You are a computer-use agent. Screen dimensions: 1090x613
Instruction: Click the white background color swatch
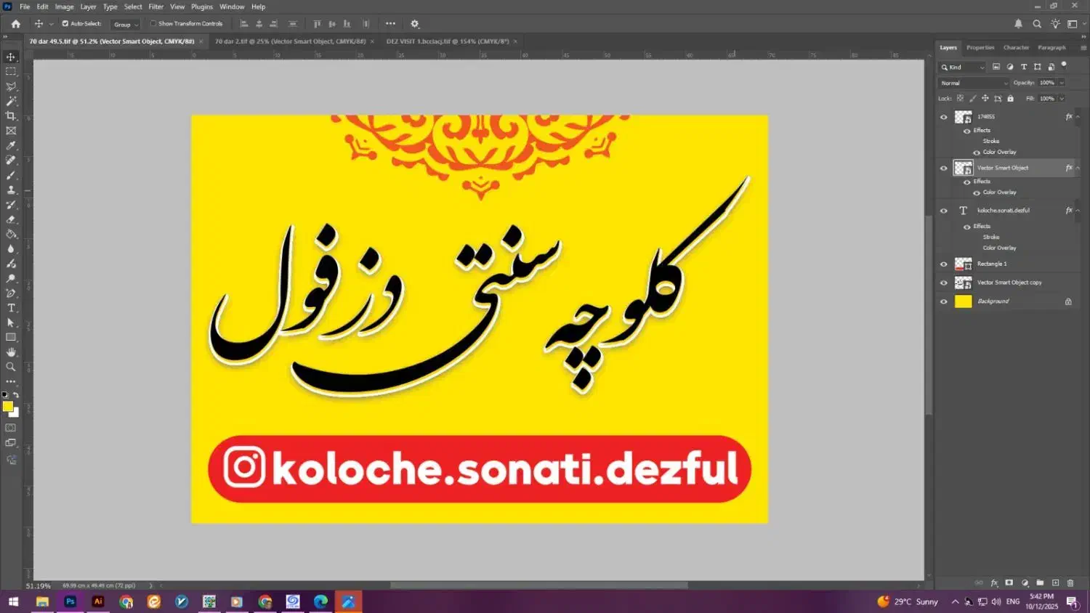pyautogui.click(x=15, y=413)
